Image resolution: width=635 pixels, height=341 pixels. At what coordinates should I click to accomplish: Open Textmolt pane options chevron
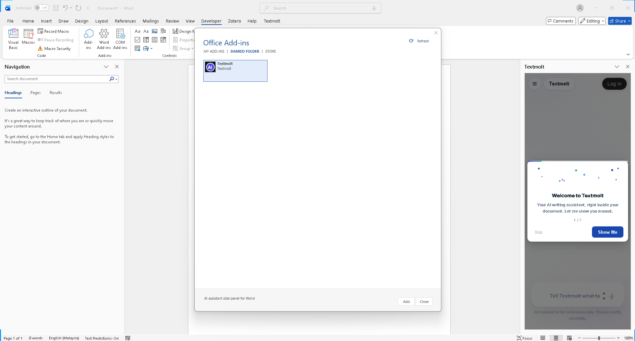pyautogui.click(x=617, y=67)
